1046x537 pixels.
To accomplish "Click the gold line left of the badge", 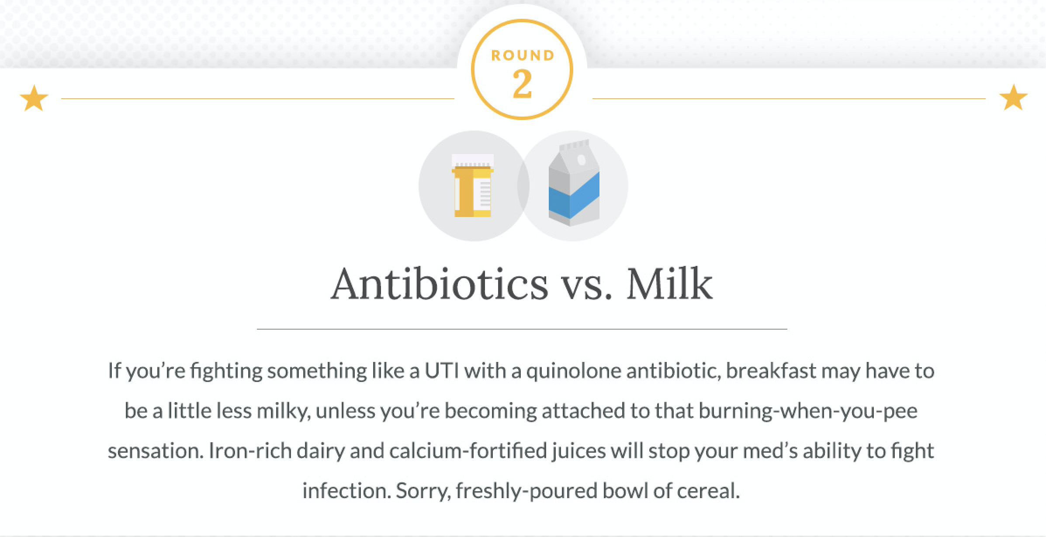I will [x=258, y=99].
